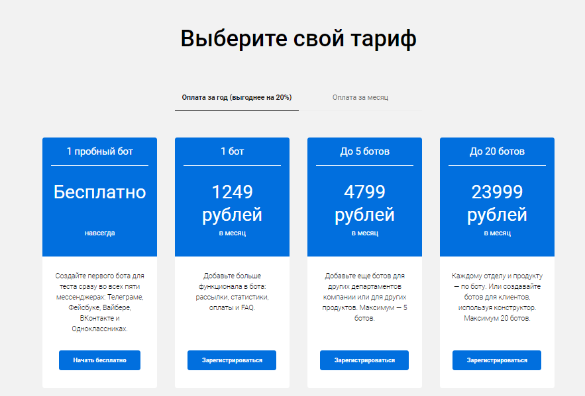The image size is (585, 396).
Task: Click the description 'Добавьте больше функционала в бота'
Action: coord(232,292)
